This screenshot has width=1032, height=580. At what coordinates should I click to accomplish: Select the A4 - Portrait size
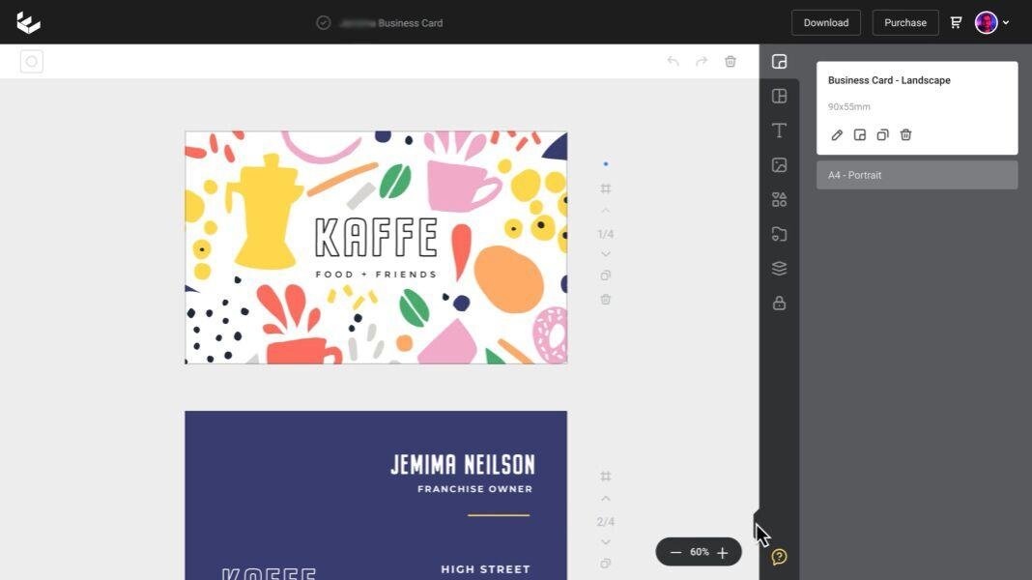917,175
